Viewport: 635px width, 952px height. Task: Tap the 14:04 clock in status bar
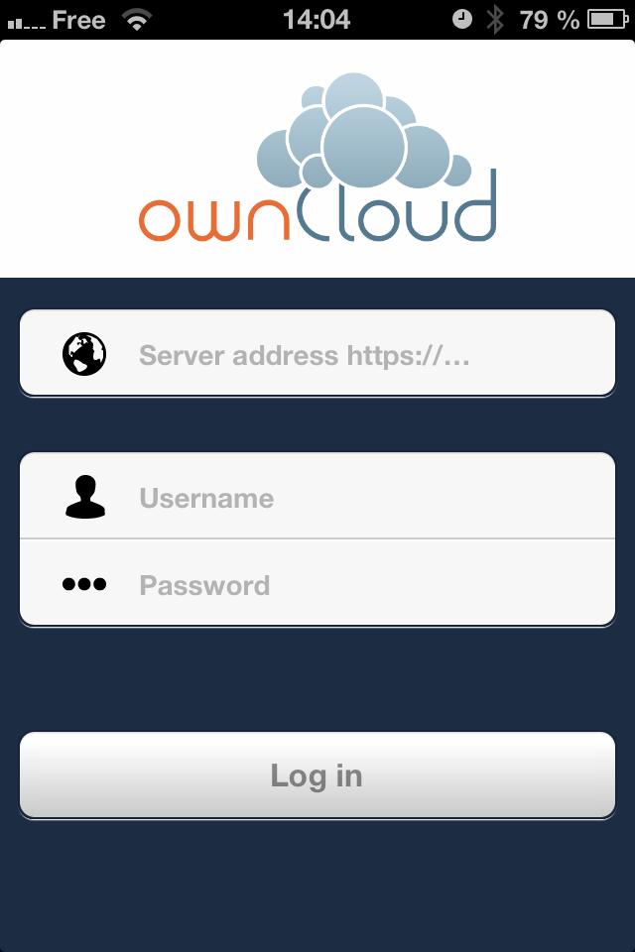click(317, 20)
